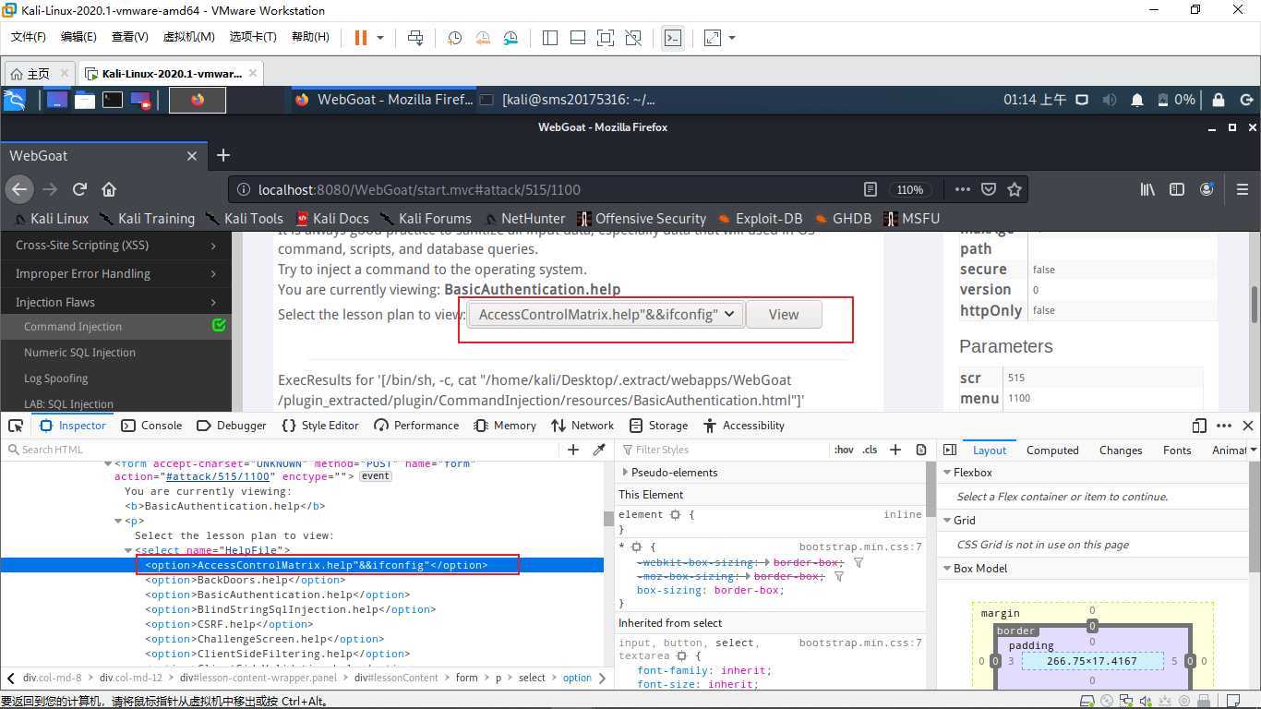1261x709 pixels.
Task: Click the event badge on form node
Action: [375, 476]
